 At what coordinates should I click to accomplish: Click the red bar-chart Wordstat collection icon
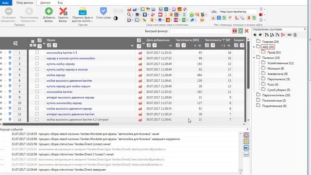129,9
